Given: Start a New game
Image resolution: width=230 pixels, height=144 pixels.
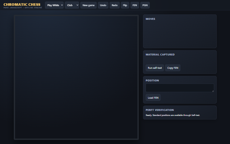Looking at the screenshot, I should point(88,5).
